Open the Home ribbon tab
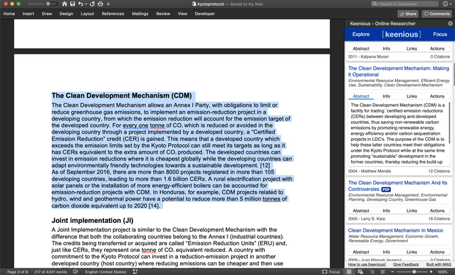Screen dimensions: 455x275 pyautogui.click(x=9, y=14)
